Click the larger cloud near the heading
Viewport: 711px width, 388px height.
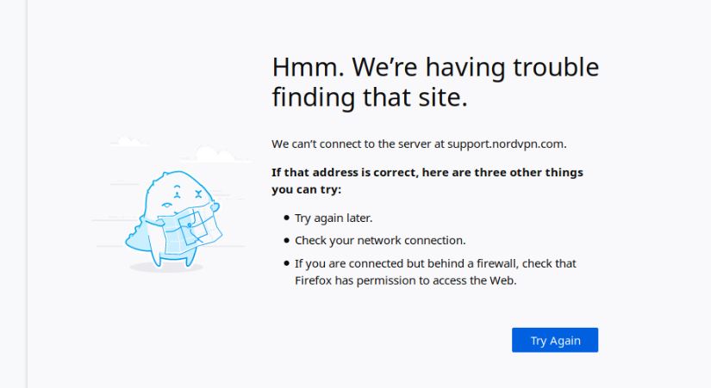(x=215, y=155)
